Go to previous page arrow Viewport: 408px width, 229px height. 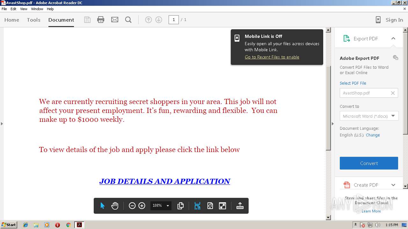[149, 20]
